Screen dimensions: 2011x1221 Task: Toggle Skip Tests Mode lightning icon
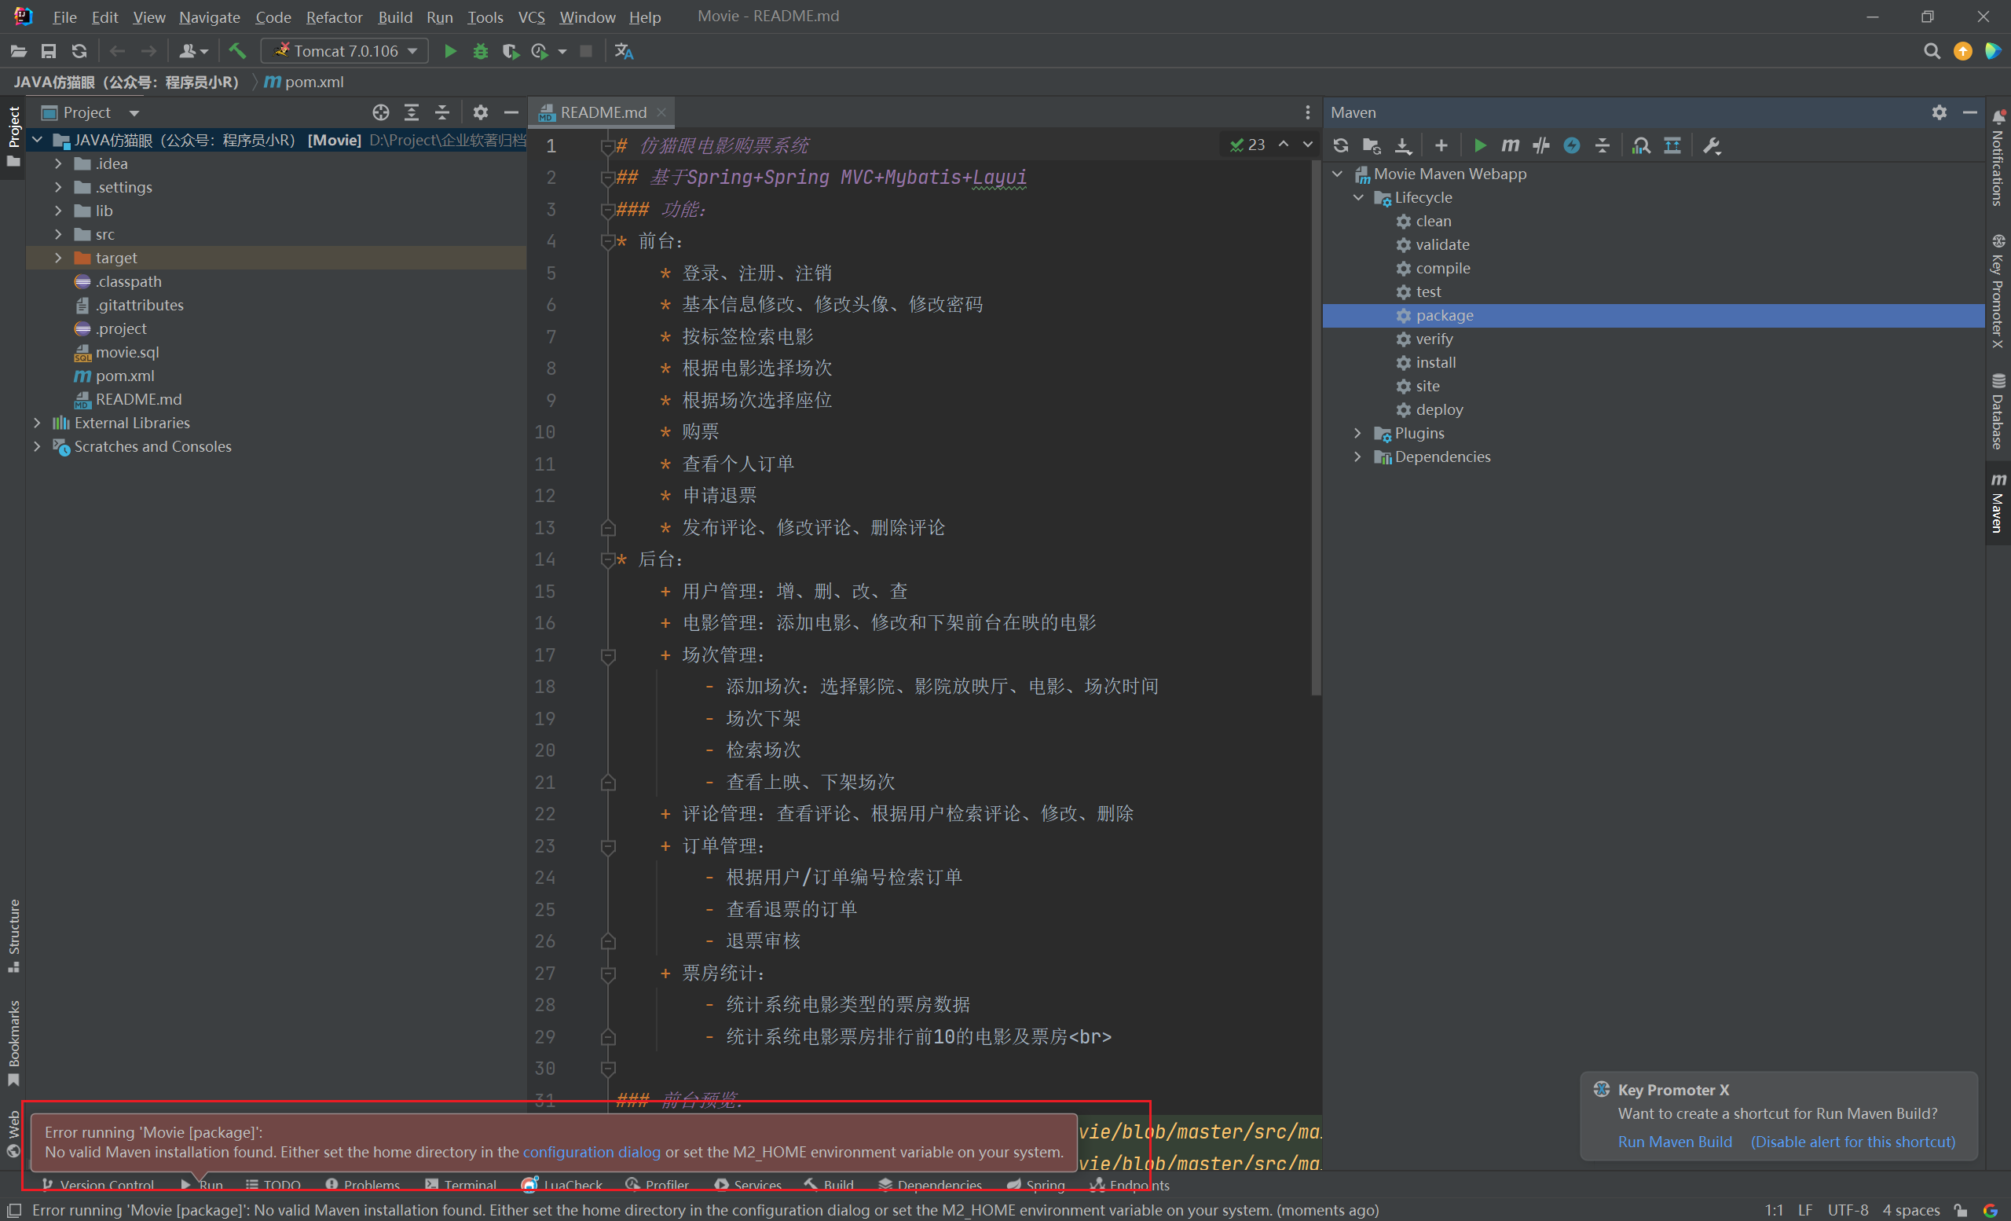(x=1571, y=145)
